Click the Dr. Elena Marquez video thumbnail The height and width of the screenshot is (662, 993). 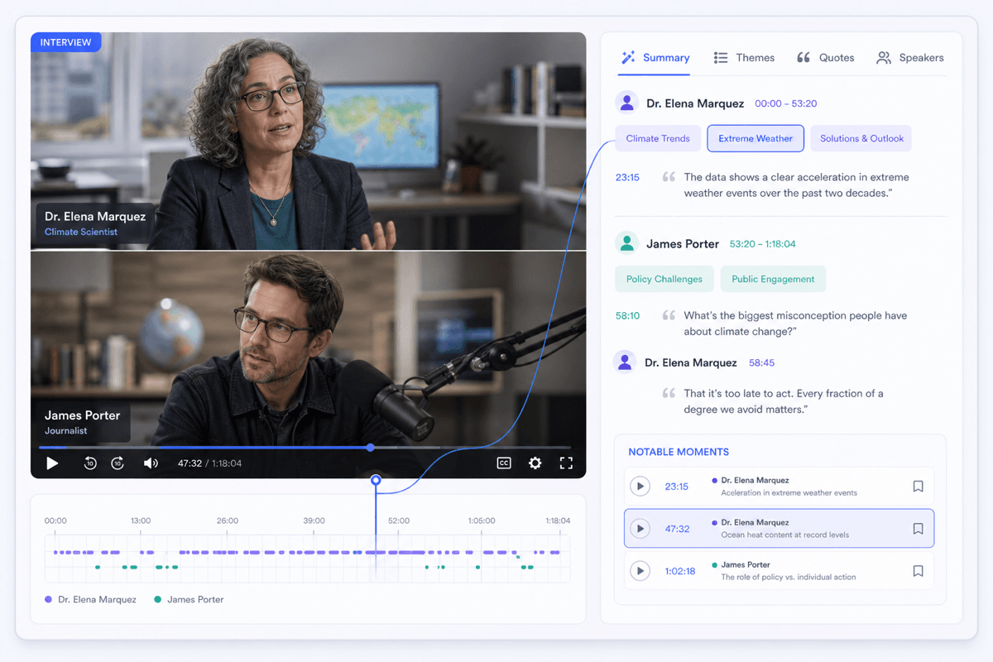coord(308,141)
